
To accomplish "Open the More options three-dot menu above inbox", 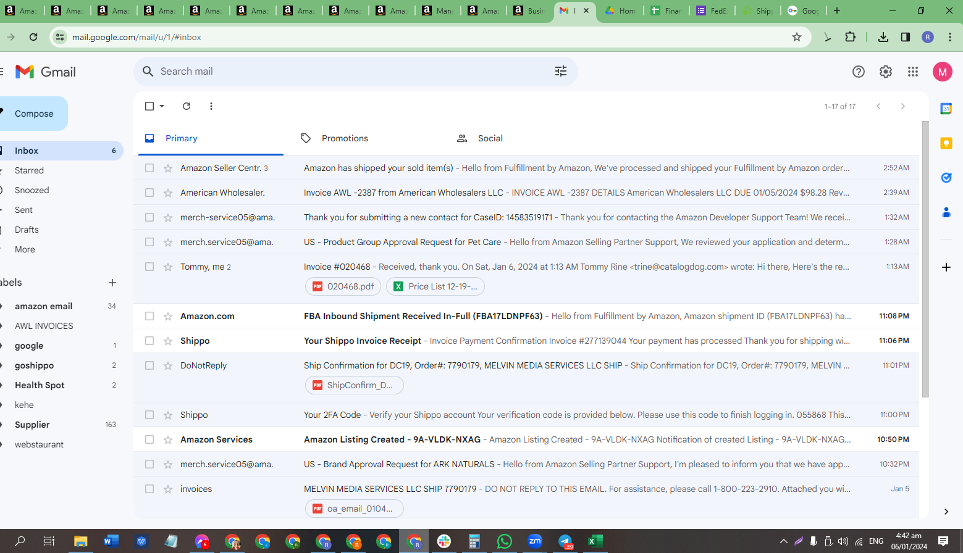I will point(211,106).
